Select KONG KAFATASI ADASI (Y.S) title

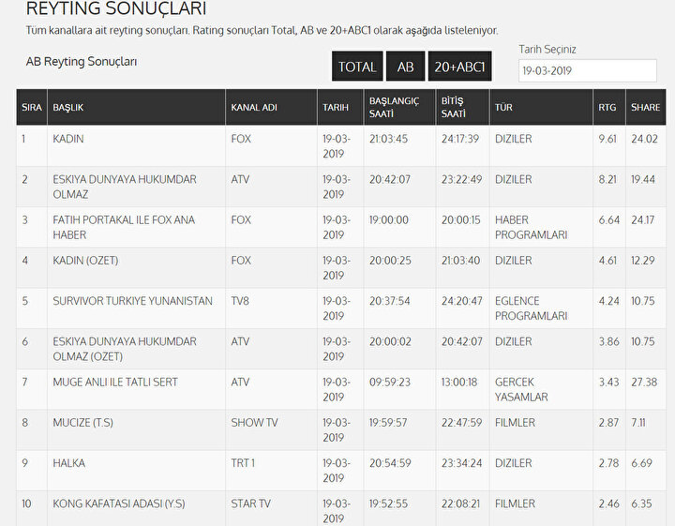[x=119, y=503]
